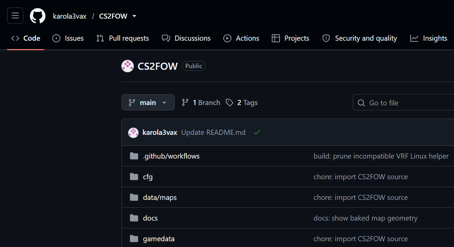The height and width of the screenshot is (247, 454).
Task: Click repository avatar beside CS2FOW title
Action: click(127, 66)
